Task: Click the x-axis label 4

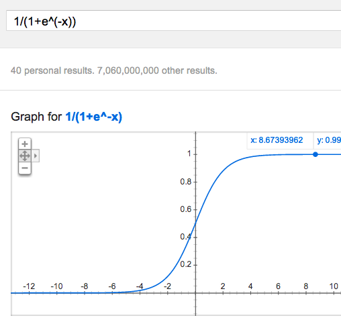Action: click(250, 286)
